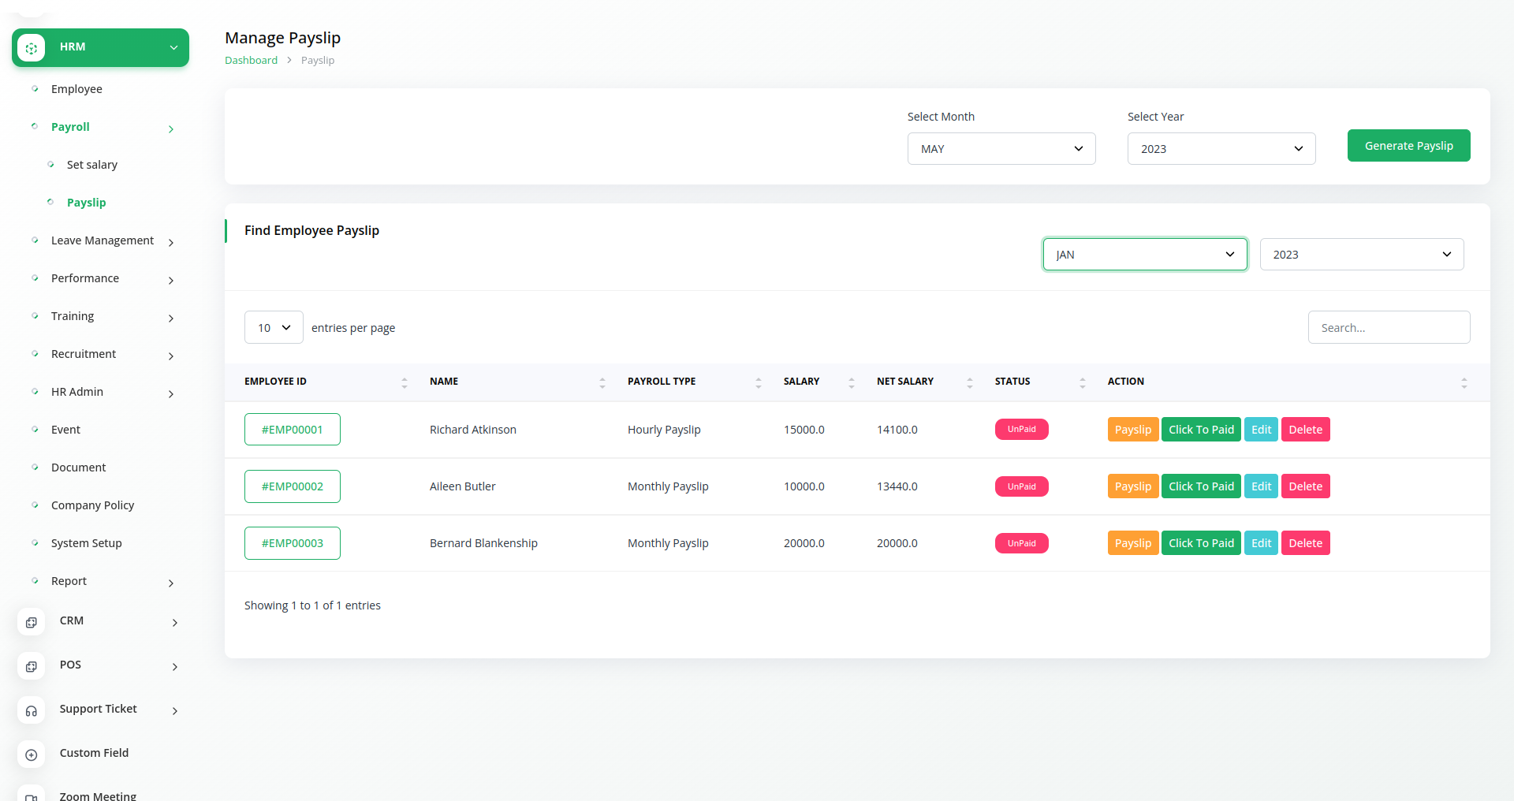Open the Select Year dropdown beside Generate Payslip
1514x801 pixels.
coord(1221,149)
